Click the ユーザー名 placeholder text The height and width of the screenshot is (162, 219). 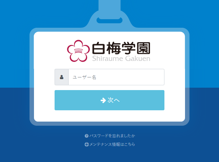tap(84, 77)
